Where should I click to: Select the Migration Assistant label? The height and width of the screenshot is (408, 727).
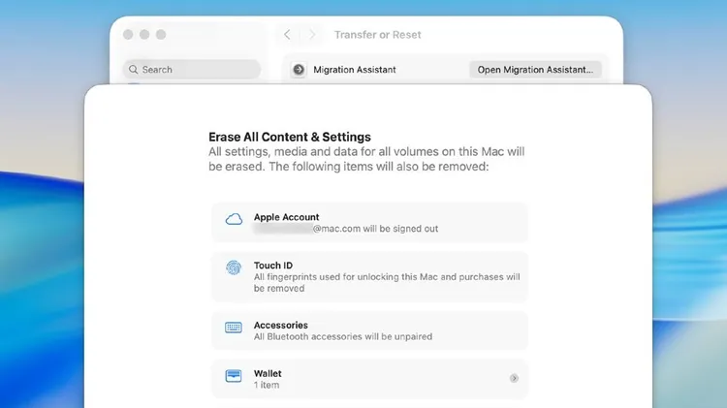(354, 70)
